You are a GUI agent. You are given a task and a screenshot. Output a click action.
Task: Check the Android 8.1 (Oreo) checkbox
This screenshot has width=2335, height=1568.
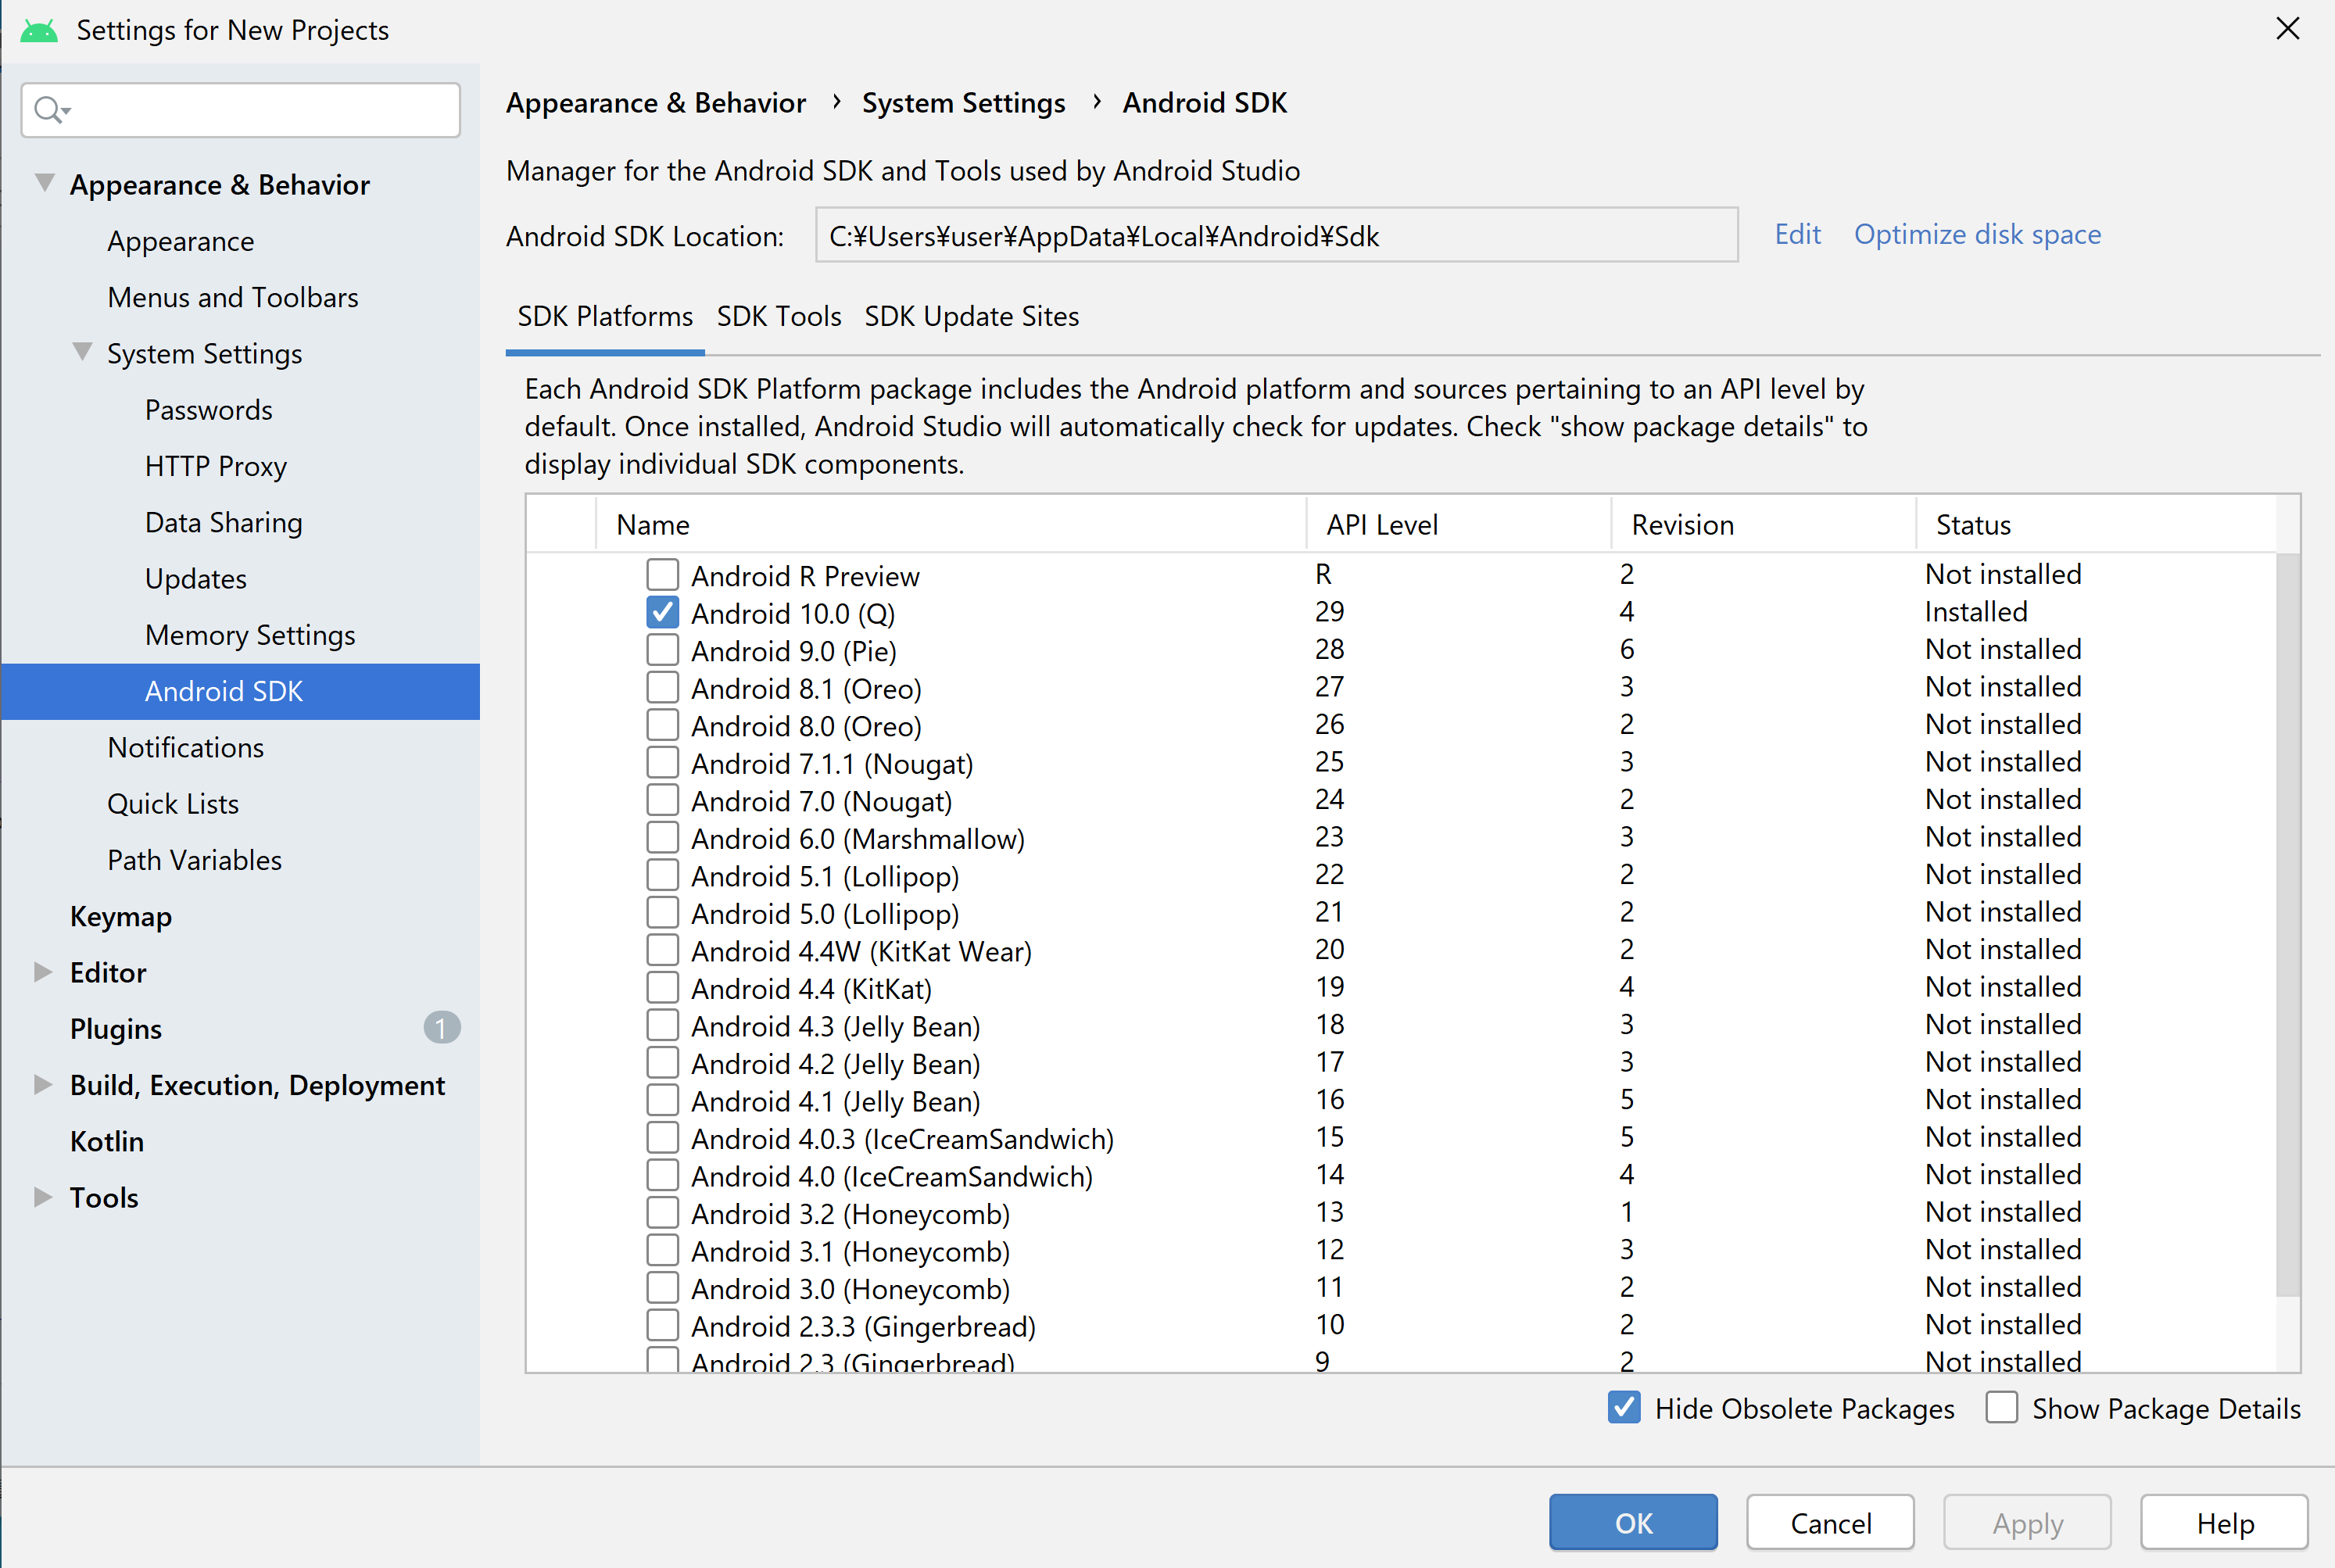(x=662, y=687)
